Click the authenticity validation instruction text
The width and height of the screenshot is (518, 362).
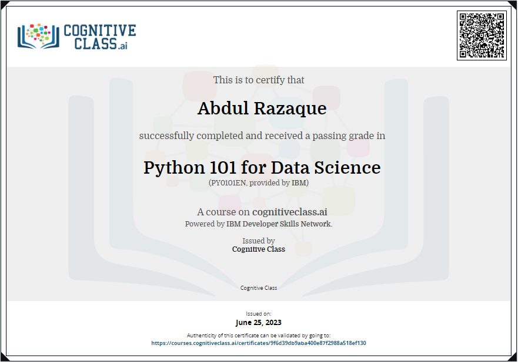click(x=259, y=335)
